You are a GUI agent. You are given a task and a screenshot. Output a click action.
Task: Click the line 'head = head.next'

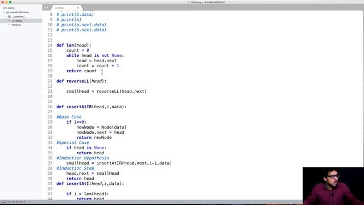[96, 60]
